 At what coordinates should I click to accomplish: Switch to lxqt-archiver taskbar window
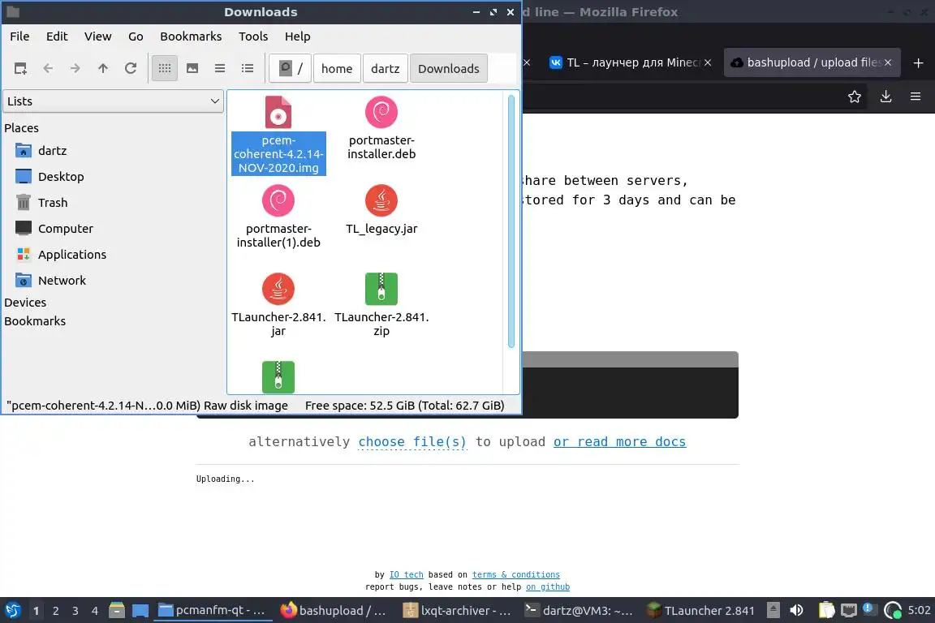(x=458, y=611)
